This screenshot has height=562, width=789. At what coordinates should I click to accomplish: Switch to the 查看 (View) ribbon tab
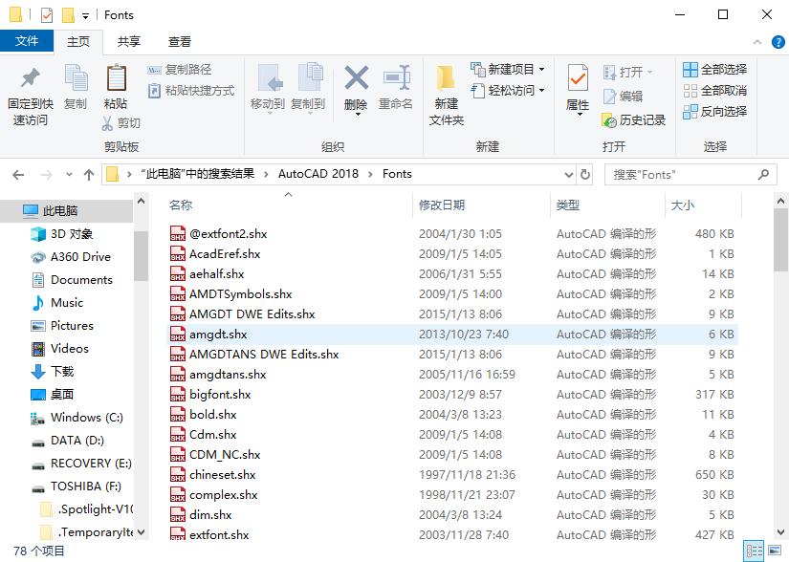point(177,42)
